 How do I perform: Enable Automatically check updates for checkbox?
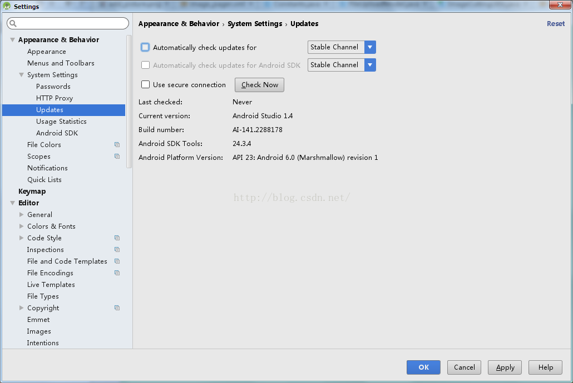coord(145,47)
